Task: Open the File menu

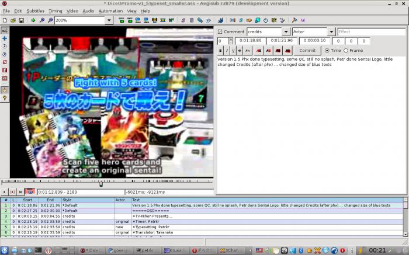Action: point(6,11)
